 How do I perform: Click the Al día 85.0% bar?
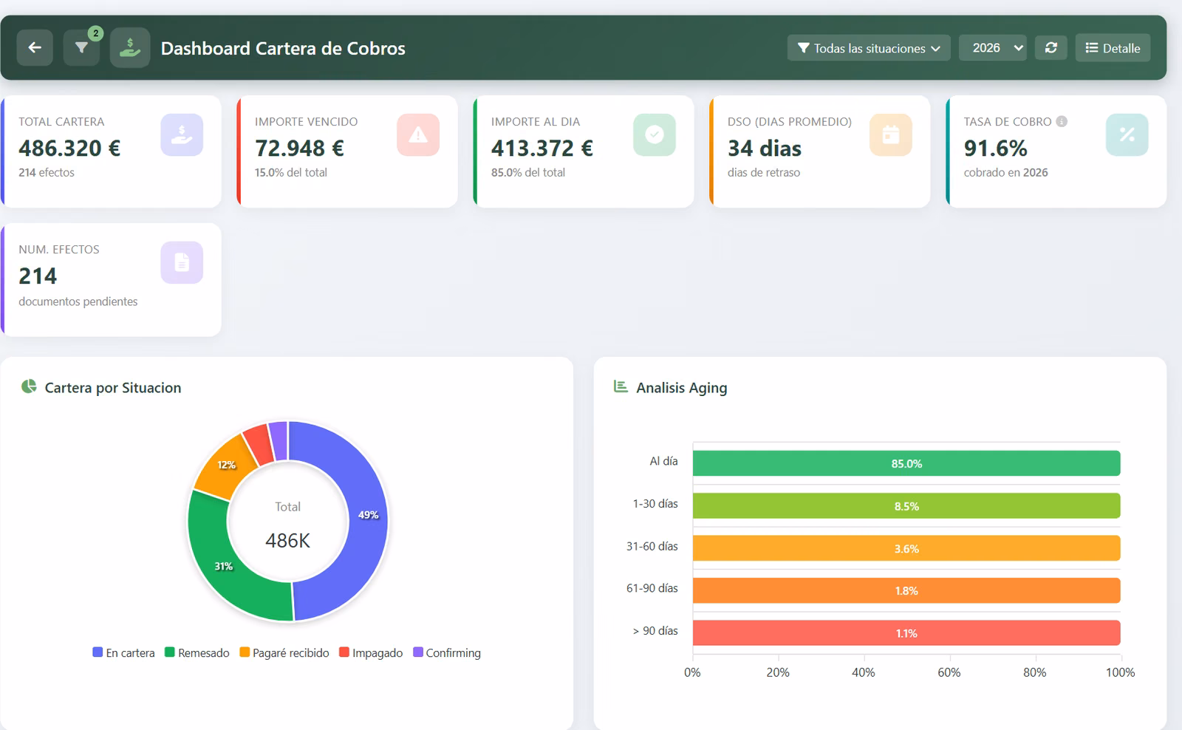[906, 463]
